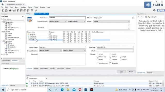Open column Default Collation dropdown
The width and height of the screenshot is (165, 92).
pyautogui.click(x=74, y=51)
